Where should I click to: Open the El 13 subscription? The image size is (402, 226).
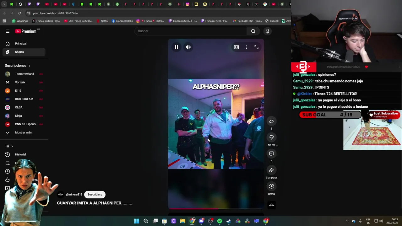pyautogui.click(x=24, y=91)
